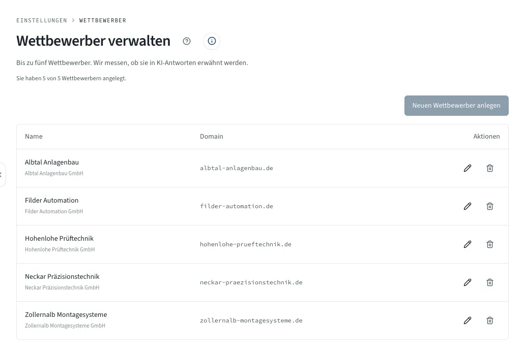Edit the Albtal Anlagenbau competitor
The height and width of the screenshot is (356, 525).
pyautogui.click(x=468, y=168)
